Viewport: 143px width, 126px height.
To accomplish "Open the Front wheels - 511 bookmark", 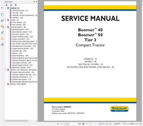I will pyautogui.click(x=19, y=22).
